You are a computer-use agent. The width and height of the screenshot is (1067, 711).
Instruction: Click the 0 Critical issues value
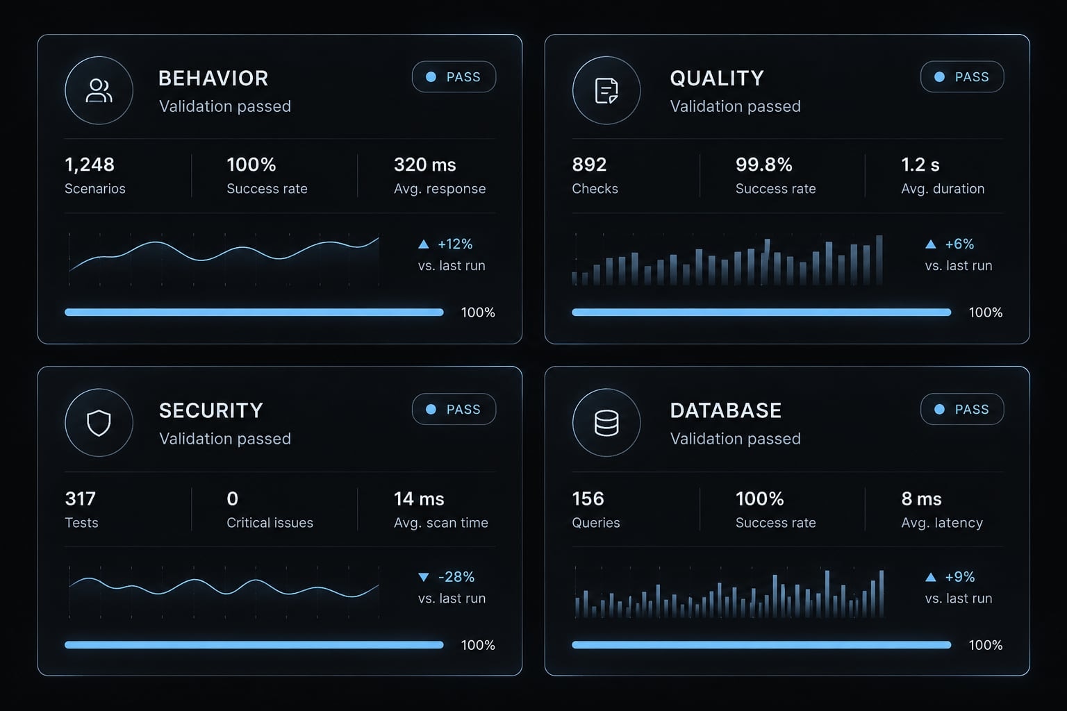(x=232, y=499)
